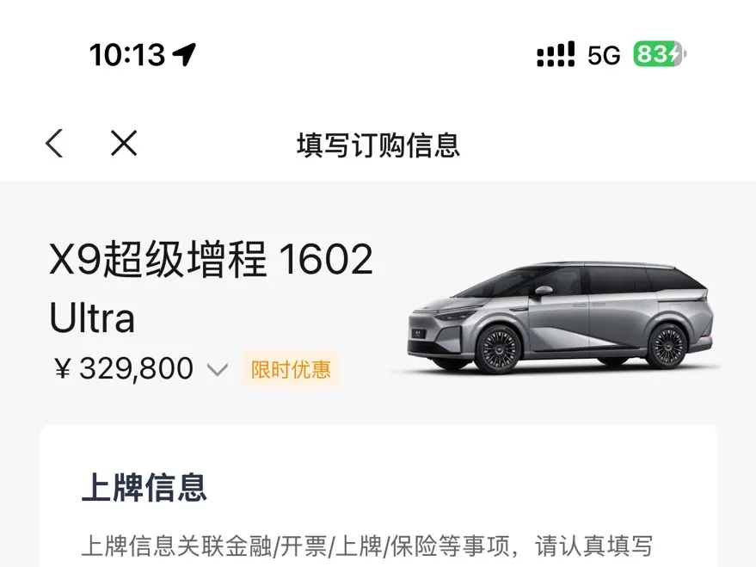Close the order page with the X icon

124,143
